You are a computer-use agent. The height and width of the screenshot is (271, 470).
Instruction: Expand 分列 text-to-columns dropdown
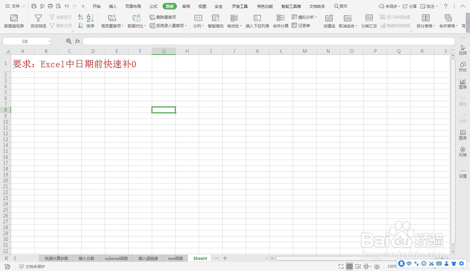coord(203,26)
